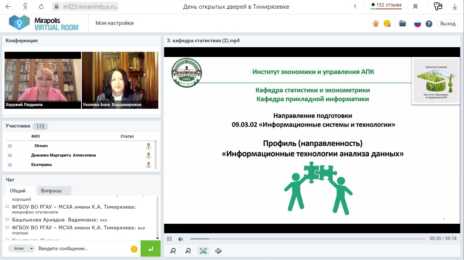Screen dimensions: 464x260
Task: Raise hand using the hand icon
Action: [x=375, y=23]
